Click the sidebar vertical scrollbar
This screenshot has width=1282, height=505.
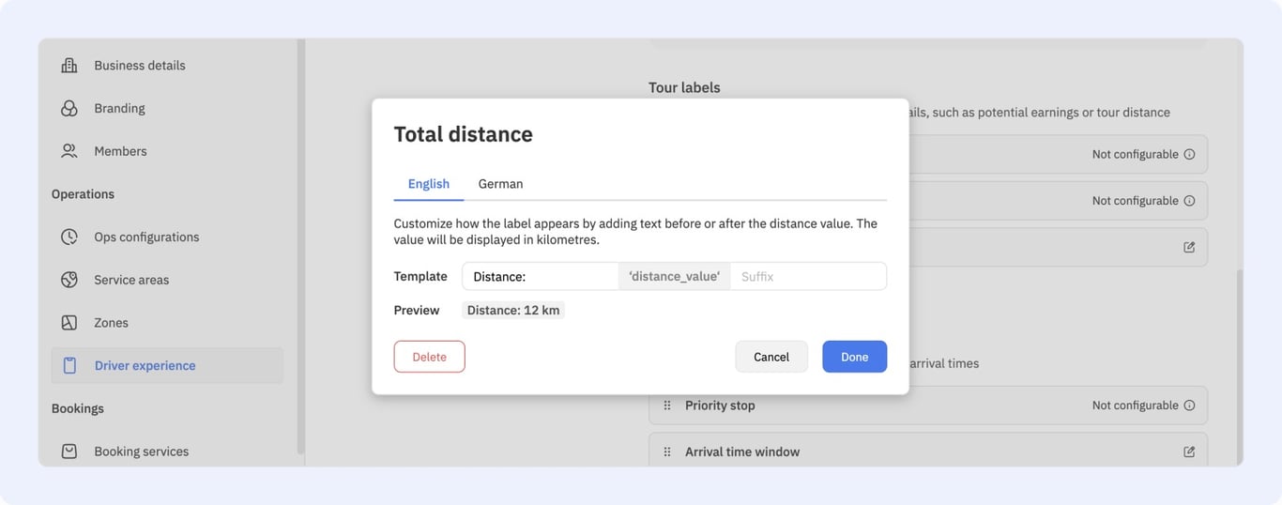301,246
